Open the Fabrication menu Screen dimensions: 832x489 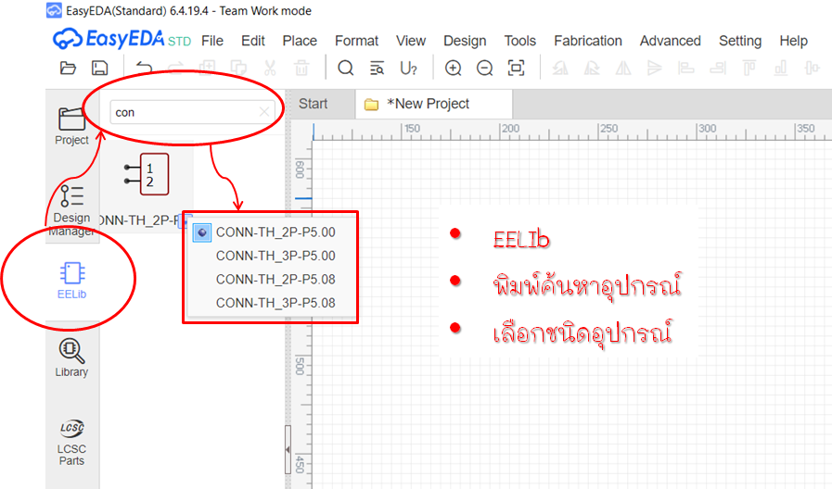(588, 41)
